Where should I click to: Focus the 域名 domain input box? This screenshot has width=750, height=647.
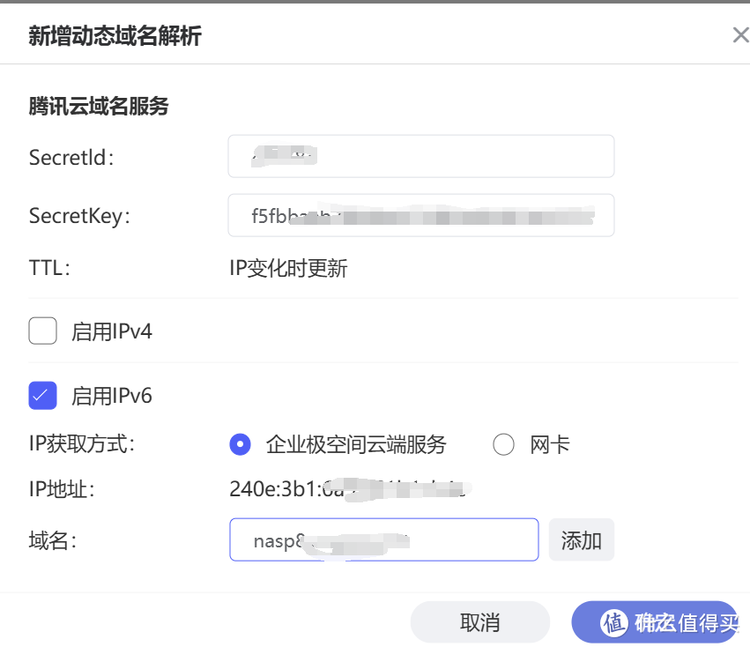[383, 539]
